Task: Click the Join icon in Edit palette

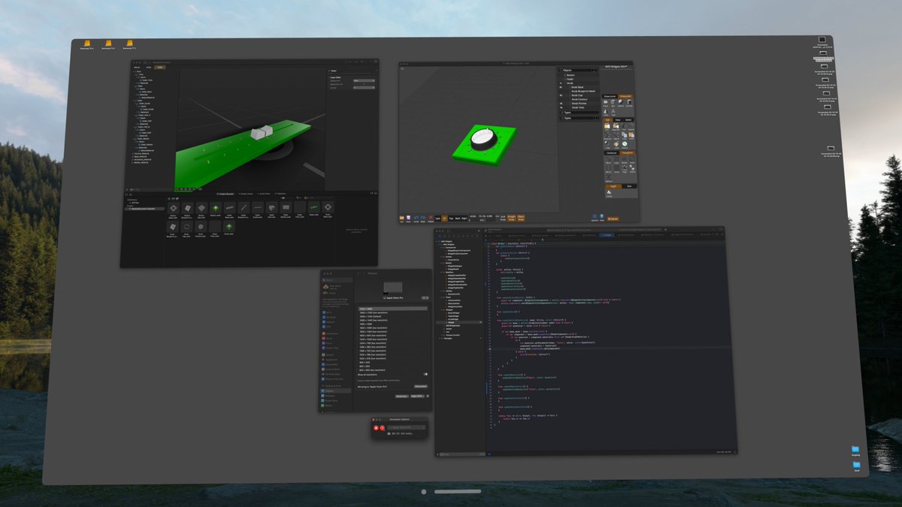Action: tap(607, 126)
